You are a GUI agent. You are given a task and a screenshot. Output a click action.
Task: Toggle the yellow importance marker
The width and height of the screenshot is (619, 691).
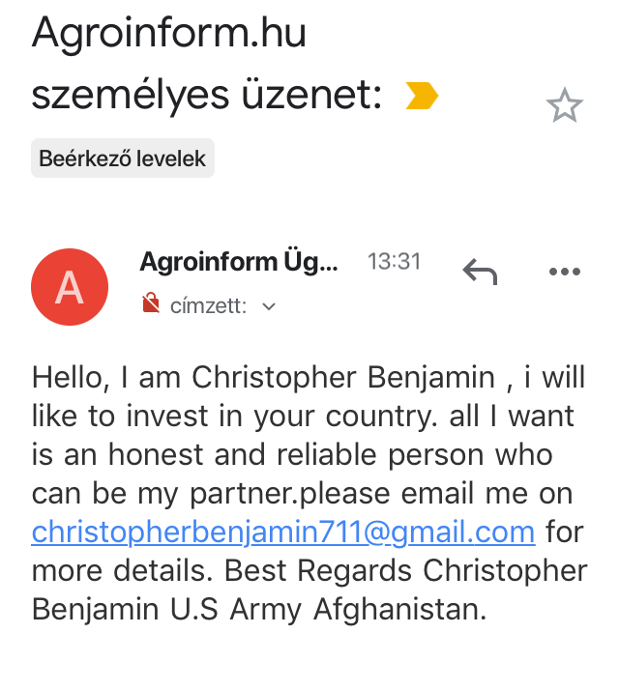pyautogui.click(x=422, y=95)
